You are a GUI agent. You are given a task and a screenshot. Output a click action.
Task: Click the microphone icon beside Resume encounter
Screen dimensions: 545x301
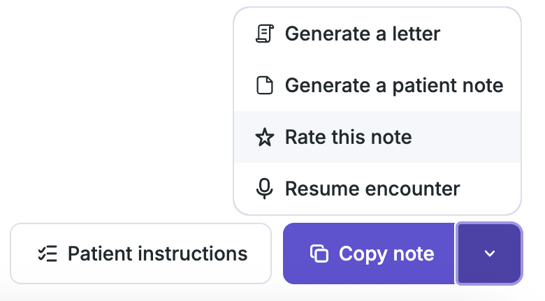click(265, 189)
